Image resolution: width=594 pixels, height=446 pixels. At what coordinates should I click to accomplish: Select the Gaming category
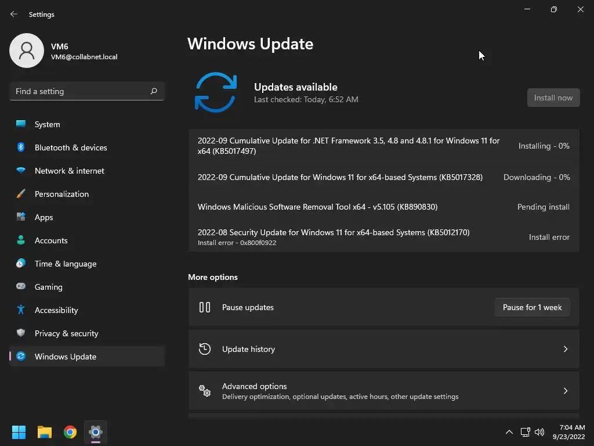click(87, 287)
